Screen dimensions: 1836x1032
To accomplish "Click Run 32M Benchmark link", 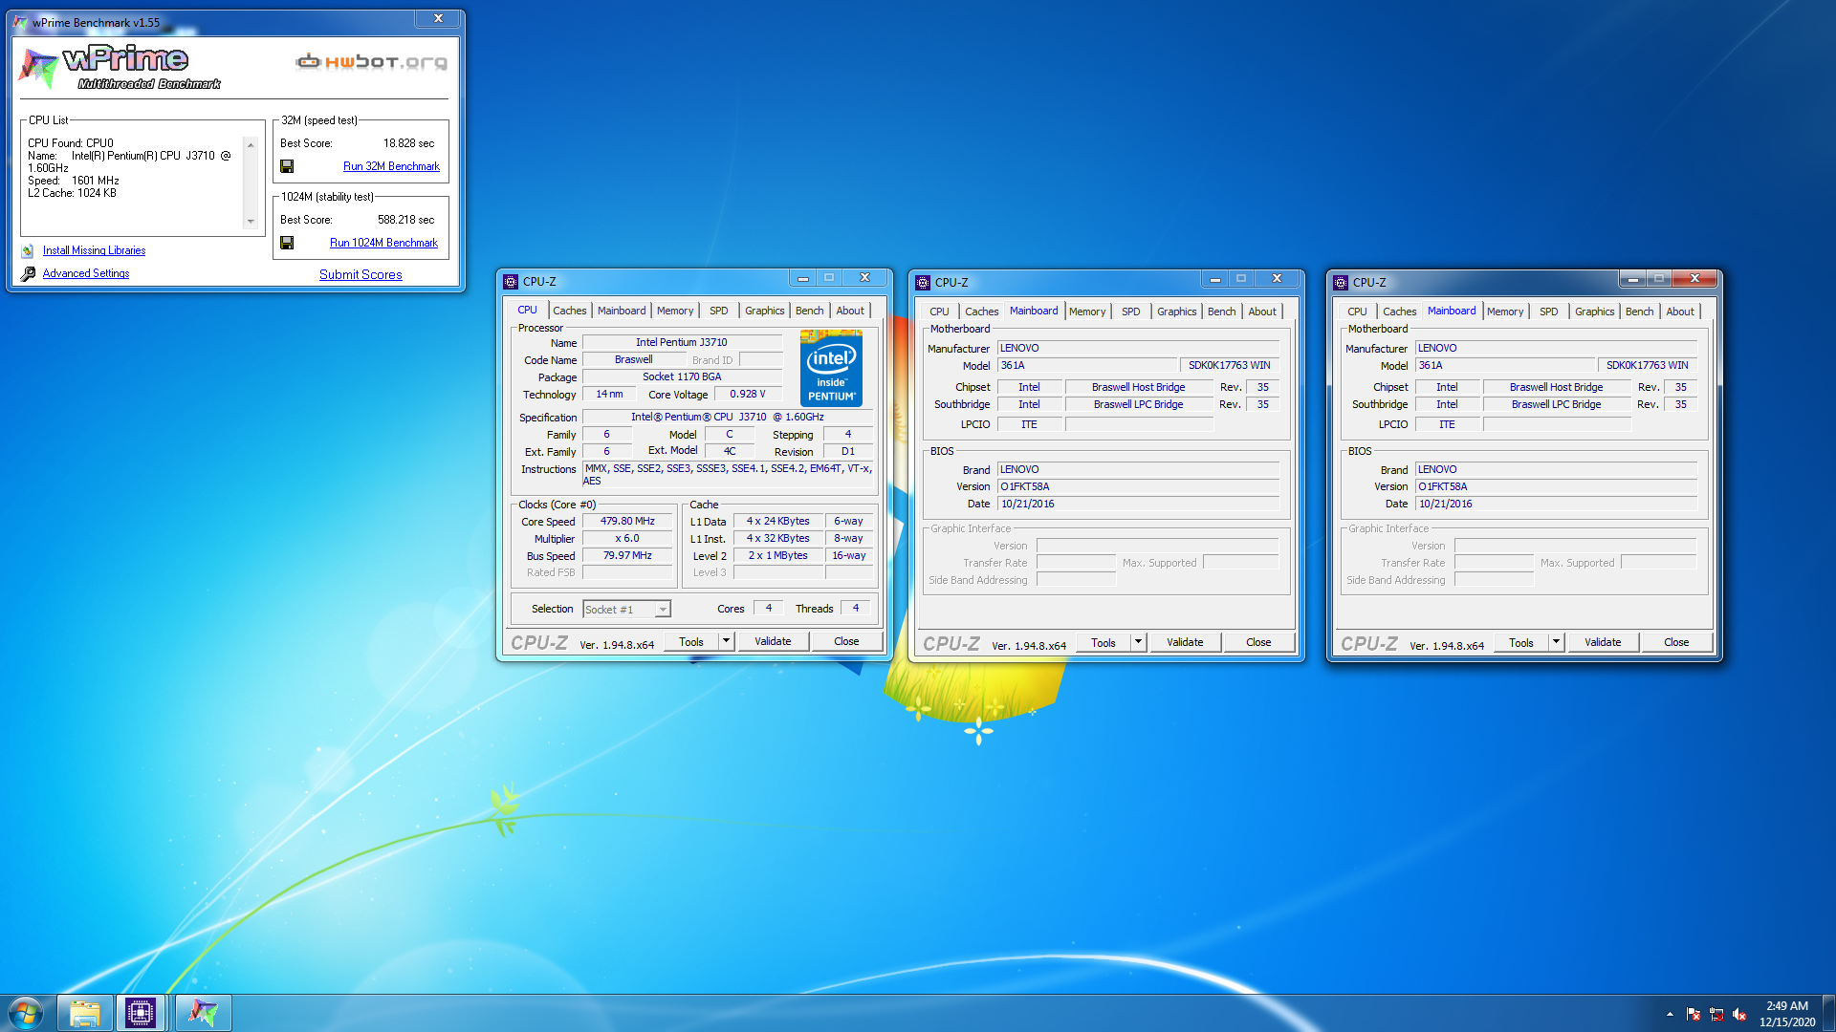I will (x=391, y=166).
